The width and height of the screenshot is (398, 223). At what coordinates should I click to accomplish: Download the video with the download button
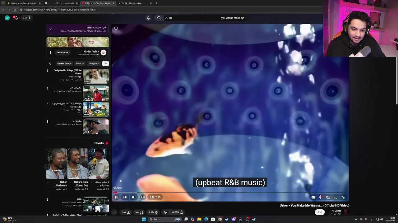pos(126,212)
